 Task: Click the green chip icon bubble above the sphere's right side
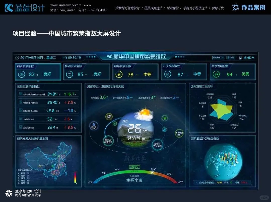pyautogui.click(x=165, y=118)
